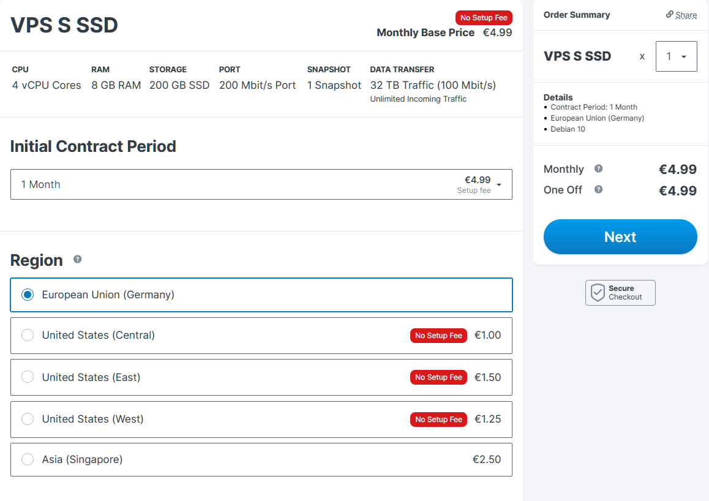Click the help icon beside Monthly
Viewport: 709px width, 501px height.
[x=598, y=169]
